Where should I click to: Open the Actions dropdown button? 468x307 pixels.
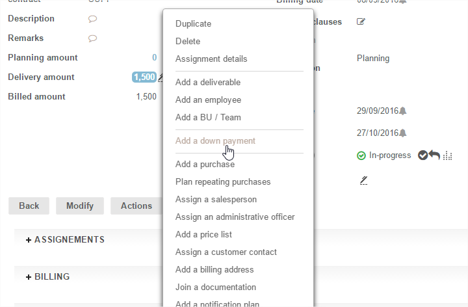point(136,206)
